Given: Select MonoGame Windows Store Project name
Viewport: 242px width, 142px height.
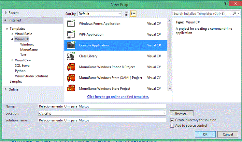Looking at the screenshot, I should tap(105, 89).
